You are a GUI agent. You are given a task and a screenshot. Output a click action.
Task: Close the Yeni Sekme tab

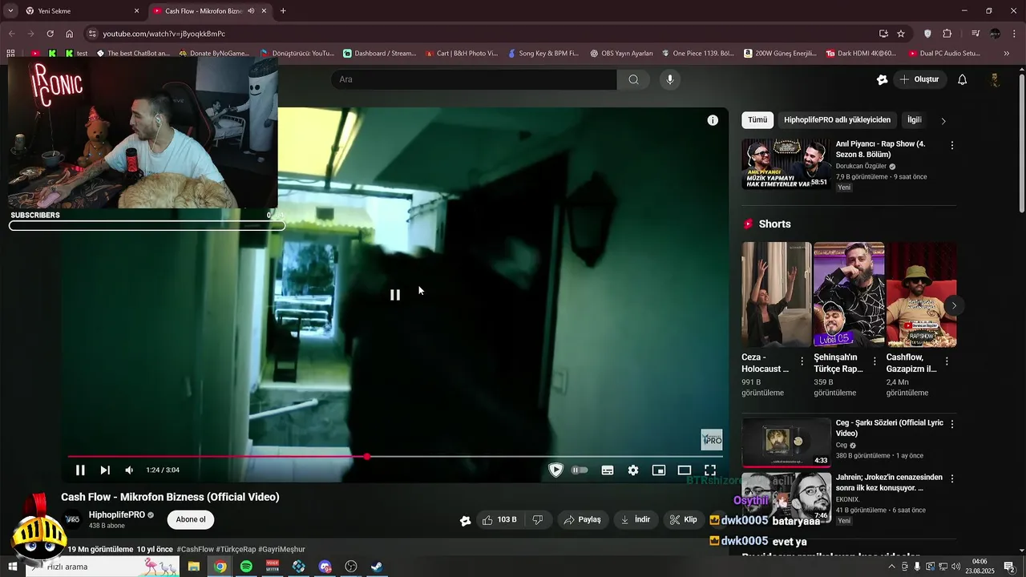coord(136,11)
